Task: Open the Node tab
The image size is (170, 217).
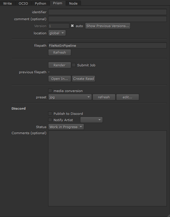Action: pos(73,3)
